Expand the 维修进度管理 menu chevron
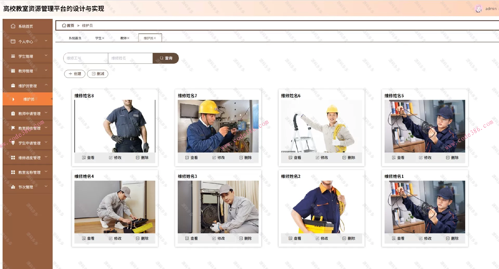 [46, 157]
